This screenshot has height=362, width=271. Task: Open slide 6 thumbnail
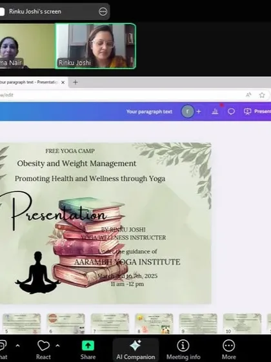click(x=66, y=323)
